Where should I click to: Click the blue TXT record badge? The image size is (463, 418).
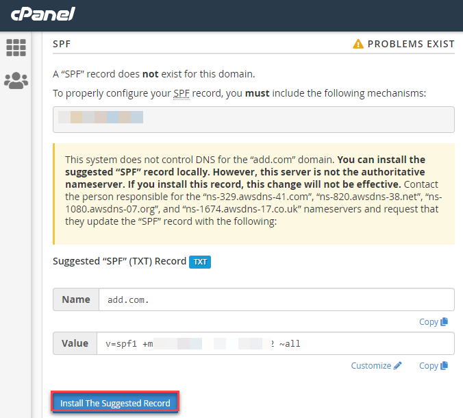point(200,262)
